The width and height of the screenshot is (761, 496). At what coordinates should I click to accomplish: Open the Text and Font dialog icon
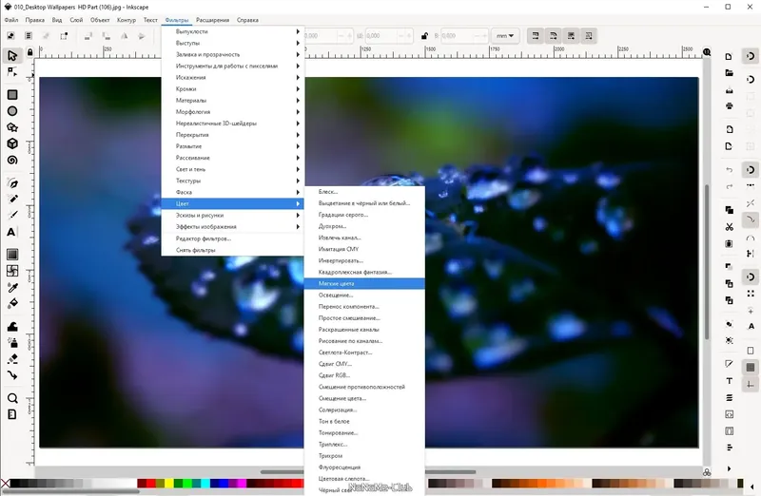coord(729,381)
